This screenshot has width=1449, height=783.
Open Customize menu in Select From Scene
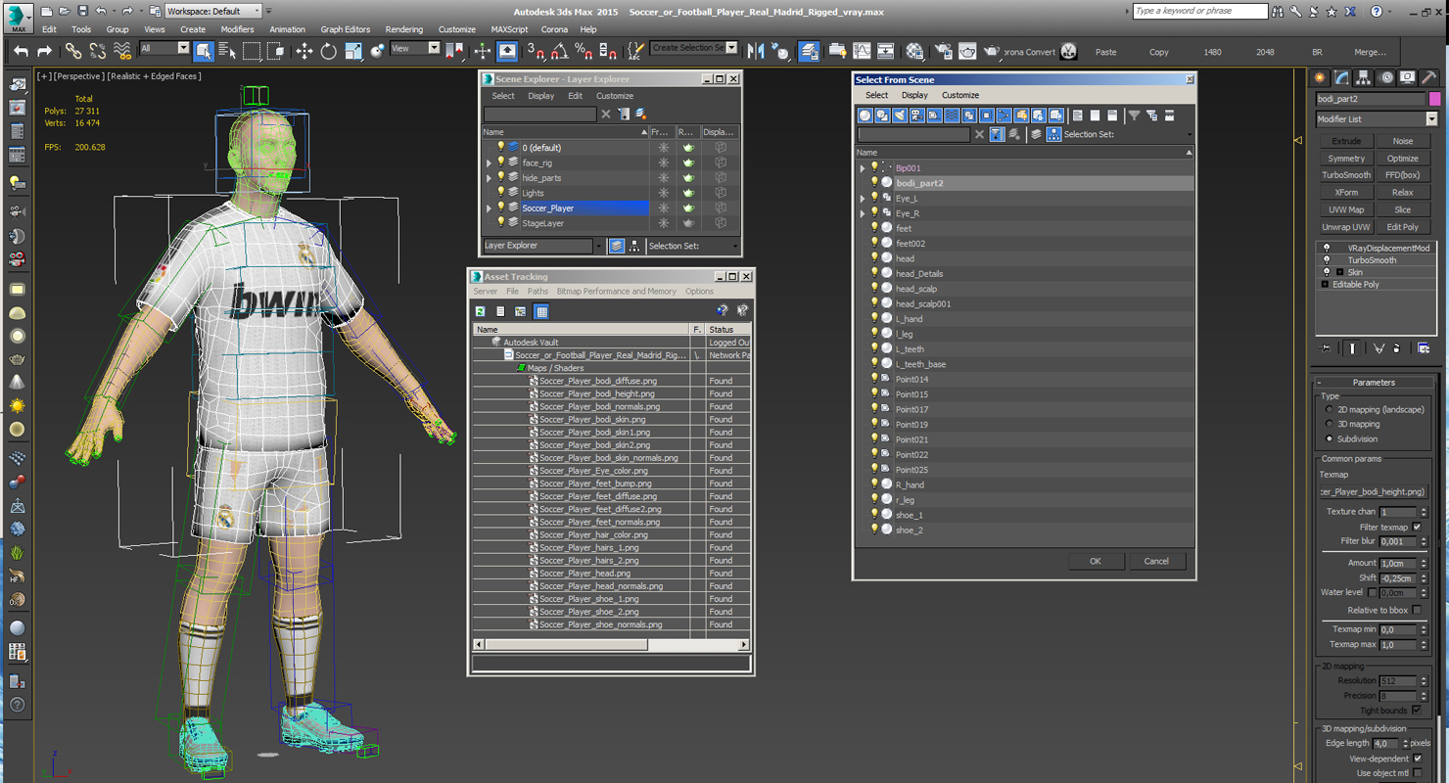[959, 95]
